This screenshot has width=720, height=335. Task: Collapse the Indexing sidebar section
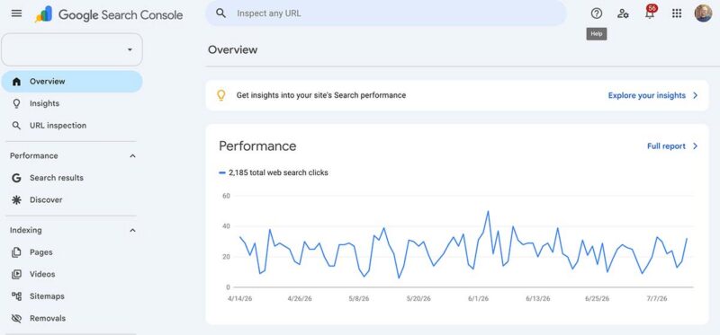pos(132,230)
